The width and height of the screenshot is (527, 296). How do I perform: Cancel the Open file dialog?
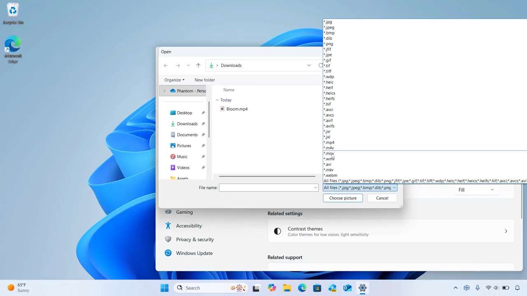coord(382,198)
